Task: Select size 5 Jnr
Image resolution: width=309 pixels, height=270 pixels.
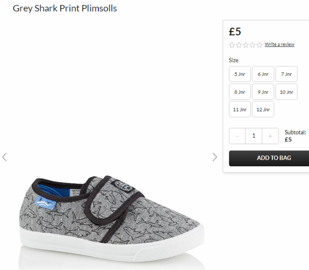Action: [x=240, y=74]
